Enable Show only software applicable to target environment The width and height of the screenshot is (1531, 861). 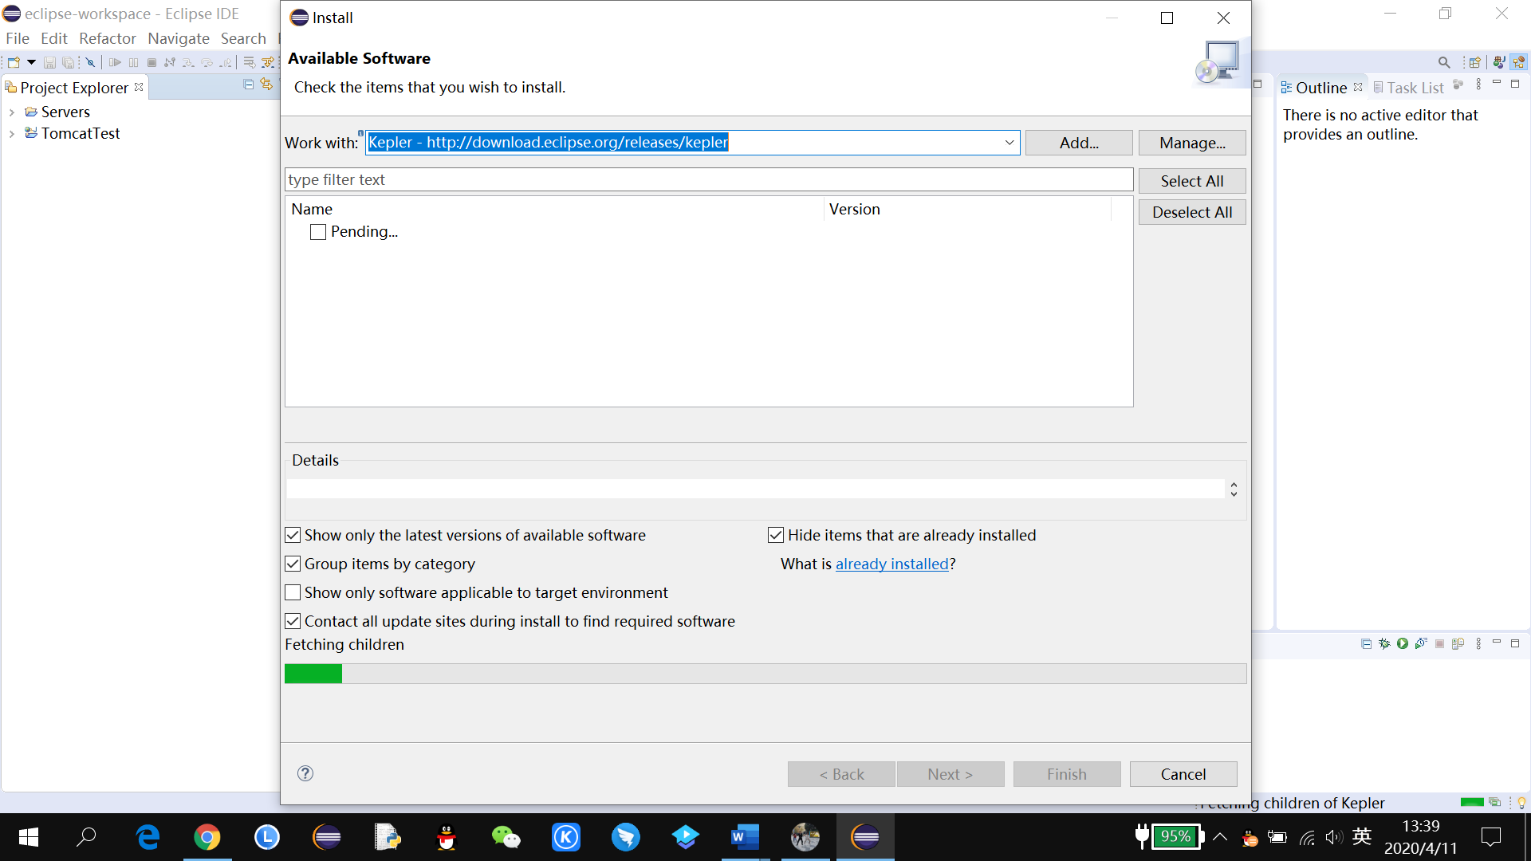(293, 592)
